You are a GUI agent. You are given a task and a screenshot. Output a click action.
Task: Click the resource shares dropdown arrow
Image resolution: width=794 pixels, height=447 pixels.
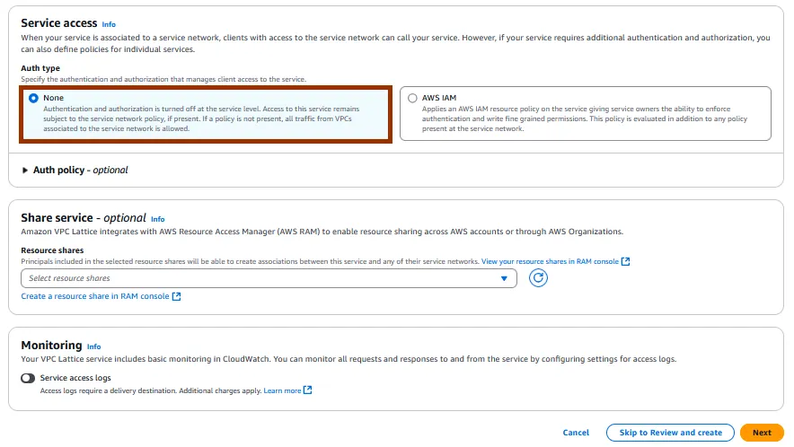point(504,278)
